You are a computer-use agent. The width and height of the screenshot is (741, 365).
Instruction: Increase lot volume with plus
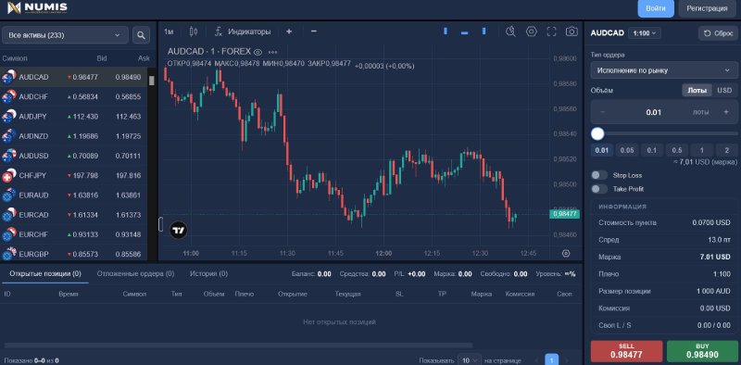point(726,112)
